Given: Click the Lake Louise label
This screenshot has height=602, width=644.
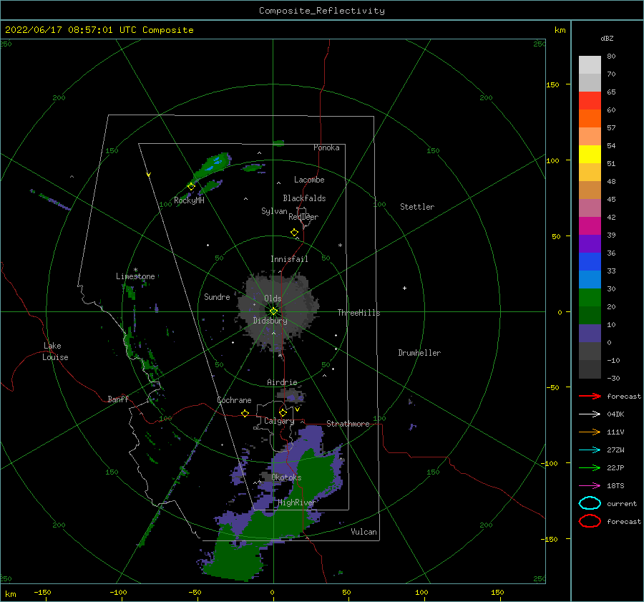Looking at the screenshot, I should point(55,351).
